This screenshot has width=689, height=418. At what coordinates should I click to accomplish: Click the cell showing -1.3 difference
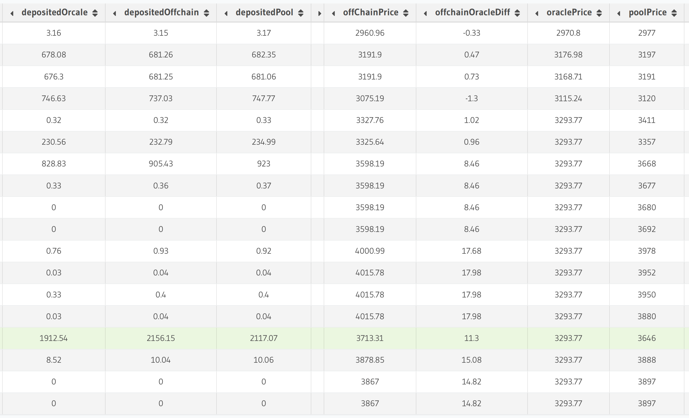click(472, 98)
